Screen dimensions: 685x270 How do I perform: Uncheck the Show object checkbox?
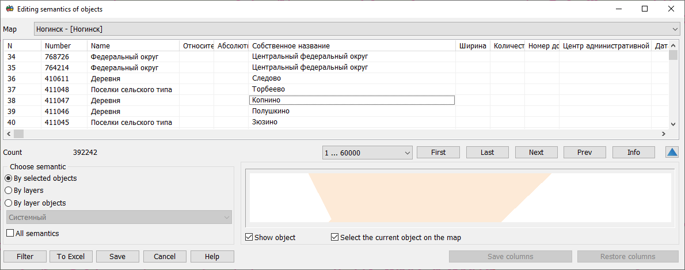point(249,237)
